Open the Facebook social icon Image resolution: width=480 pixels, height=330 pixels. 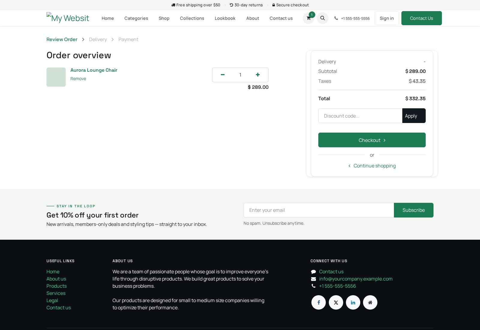319,302
